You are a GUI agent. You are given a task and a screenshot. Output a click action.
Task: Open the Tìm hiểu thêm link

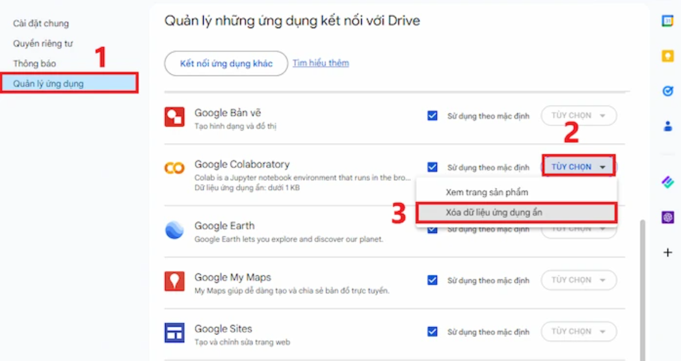coord(321,63)
